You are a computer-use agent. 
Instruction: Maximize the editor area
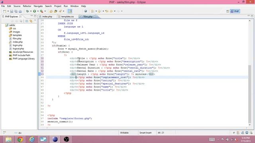(x=252, y=16)
